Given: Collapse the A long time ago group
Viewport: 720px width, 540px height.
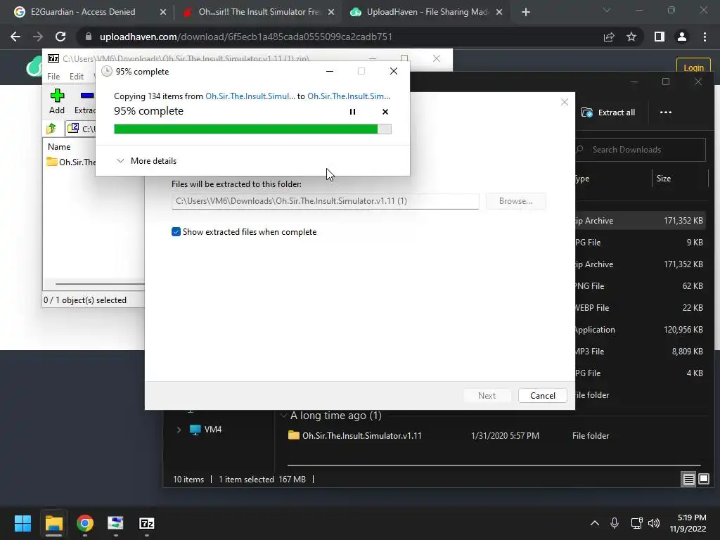Looking at the screenshot, I should (283, 416).
